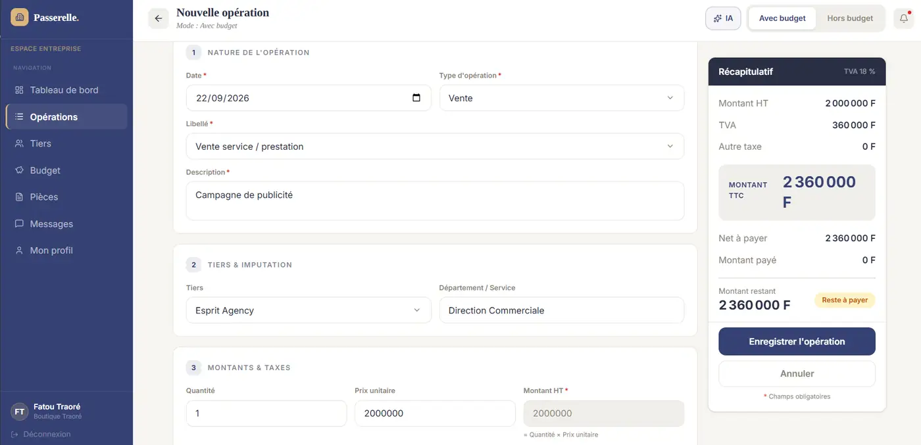Click the Pièces document icon

(18, 197)
